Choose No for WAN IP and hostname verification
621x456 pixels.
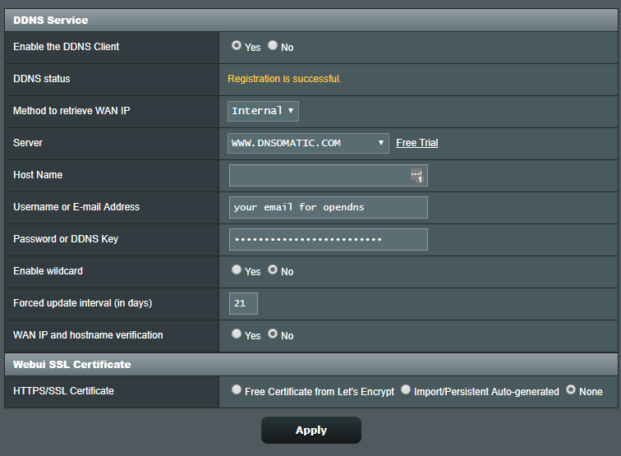coord(273,334)
